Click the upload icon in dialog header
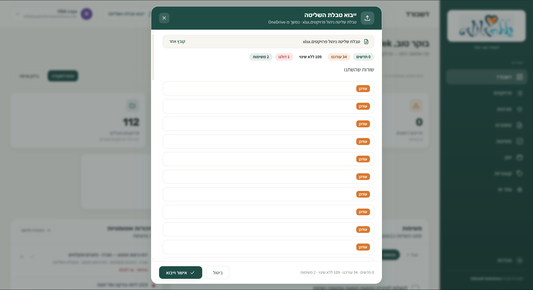This screenshot has width=533, height=290. [x=367, y=18]
